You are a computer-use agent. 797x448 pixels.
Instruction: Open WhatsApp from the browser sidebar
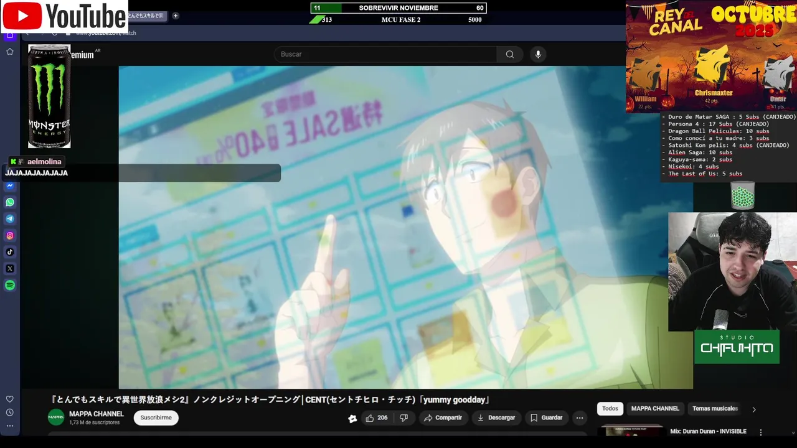(x=10, y=202)
